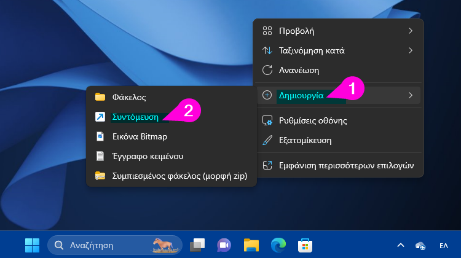
Task: Switch input language via ΕΛ indicator
Action: pyautogui.click(x=444, y=246)
